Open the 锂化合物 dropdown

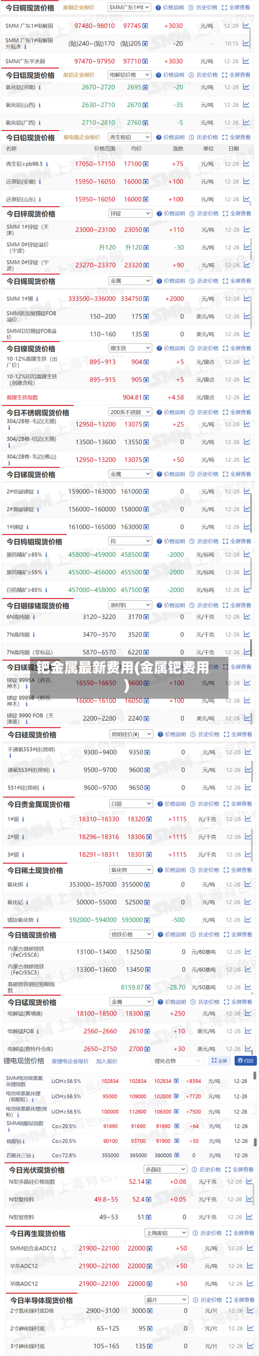coord(177,1061)
